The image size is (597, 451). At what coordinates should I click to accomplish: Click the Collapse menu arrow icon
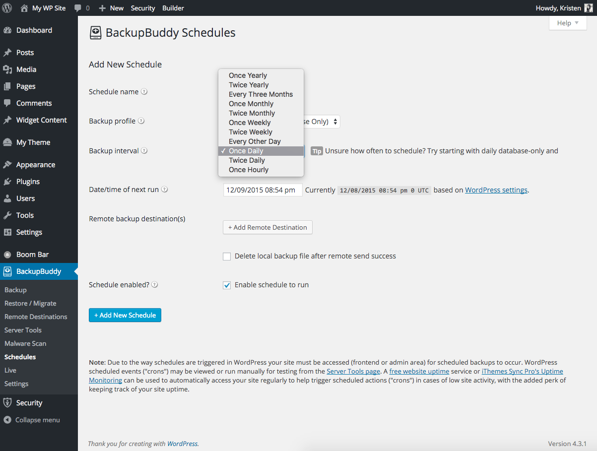7,420
